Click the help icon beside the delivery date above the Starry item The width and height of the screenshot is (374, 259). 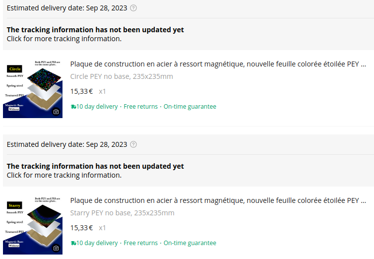pyautogui.click(x=133, y=144)
